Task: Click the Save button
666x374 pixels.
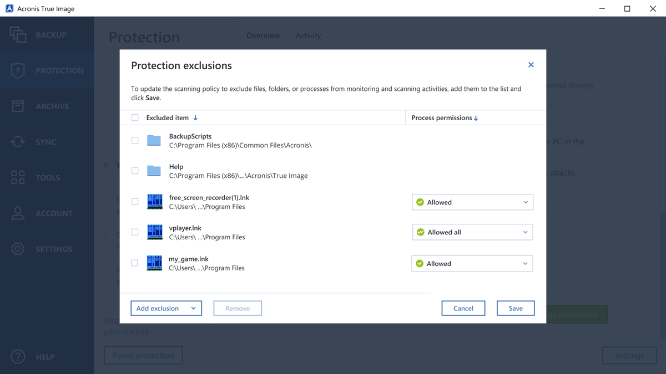Action: pyautogui.click(x=516, y=308)
